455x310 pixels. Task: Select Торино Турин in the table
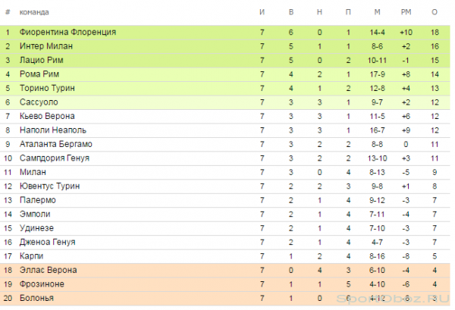tap(47, 88)
